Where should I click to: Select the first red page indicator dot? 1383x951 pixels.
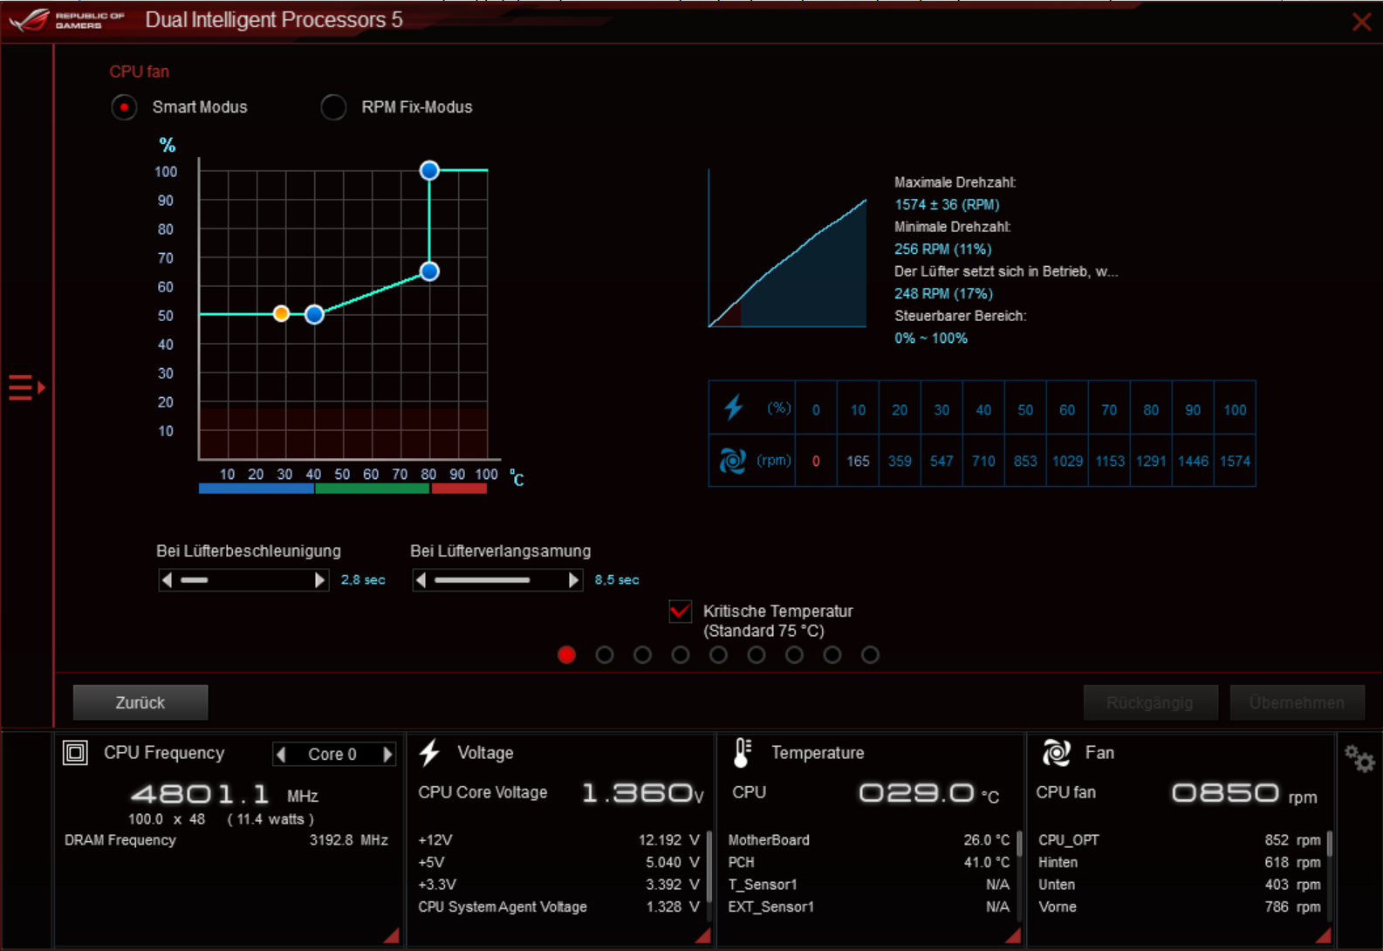[x=566, y=654]
